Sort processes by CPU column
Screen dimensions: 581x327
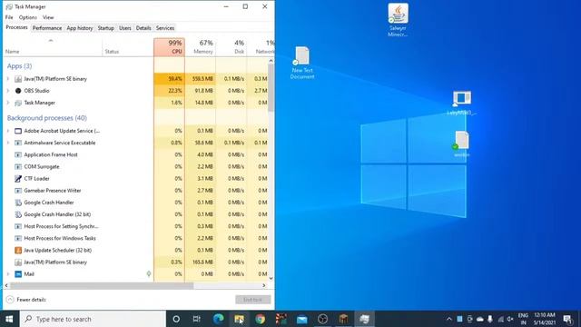(x=170, y=47)
